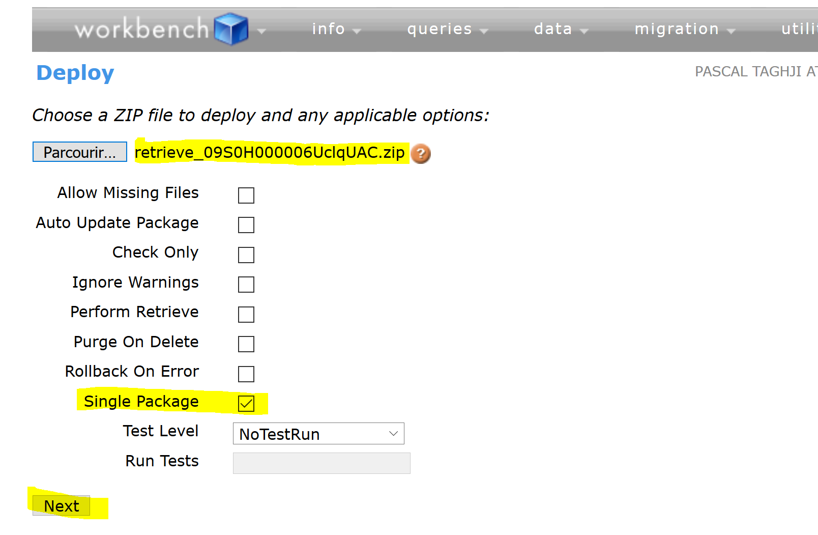Check the Rollback On Error option
The image size is (818, 535).
[x=246, y=374]
